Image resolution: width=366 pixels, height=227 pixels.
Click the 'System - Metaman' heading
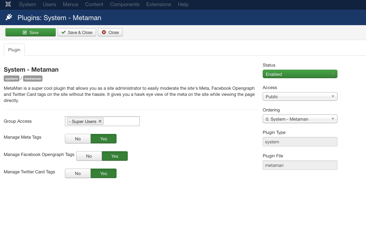[31, 70]
